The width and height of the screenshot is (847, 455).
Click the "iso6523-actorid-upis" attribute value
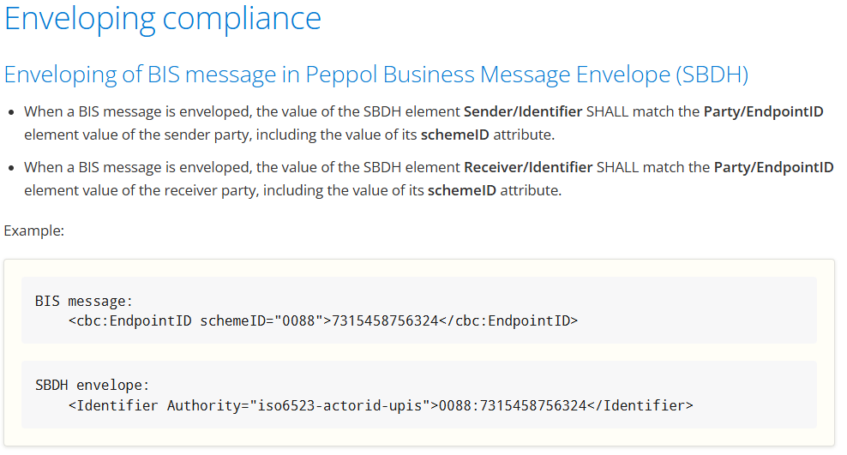339,406
